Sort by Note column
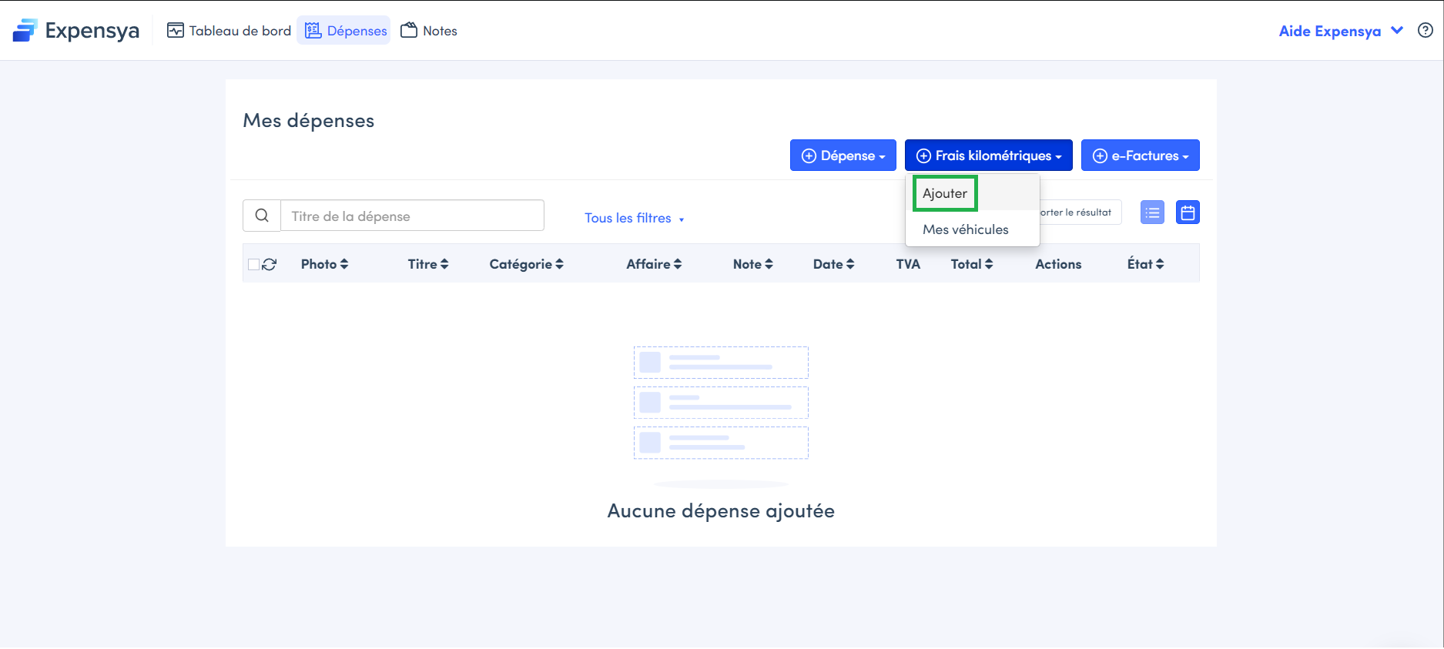The image size is (1444, 649). pyautogui.click(x=752, y=264)
